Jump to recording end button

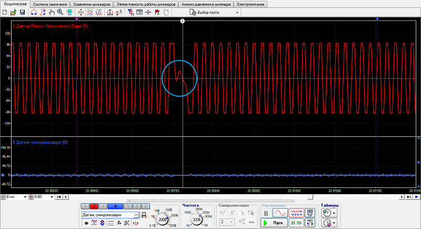[409, 197]
